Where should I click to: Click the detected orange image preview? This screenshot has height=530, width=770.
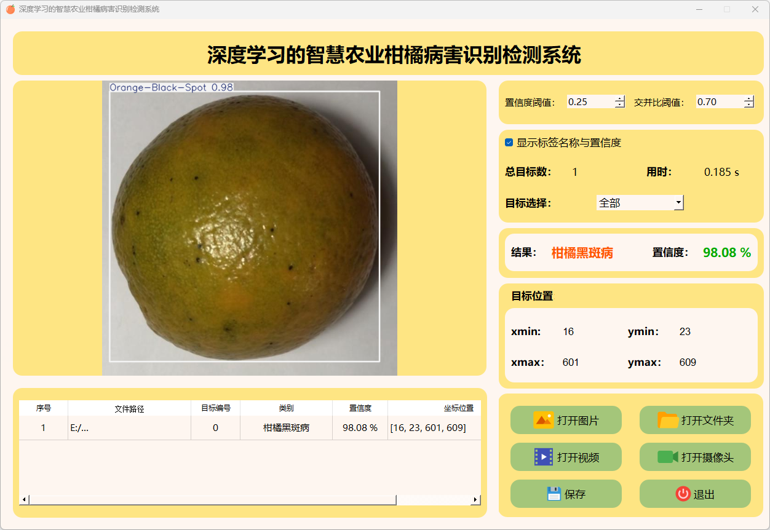250,228
